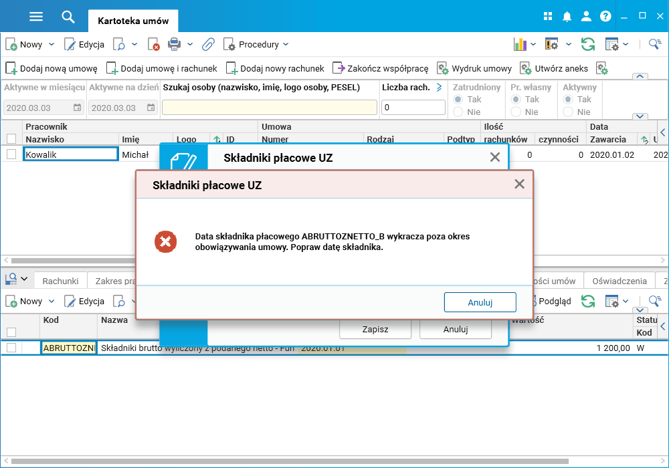Viewport: 669px width, 468px height.
Task: Select Pr. własny Tak radio
Action: coord(516,100)
